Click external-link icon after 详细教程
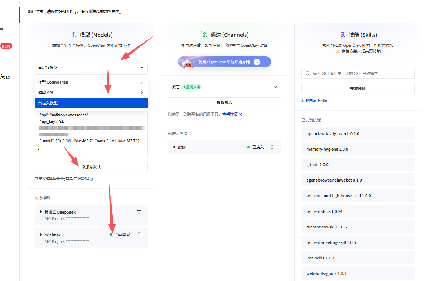 tap(91, 179)
